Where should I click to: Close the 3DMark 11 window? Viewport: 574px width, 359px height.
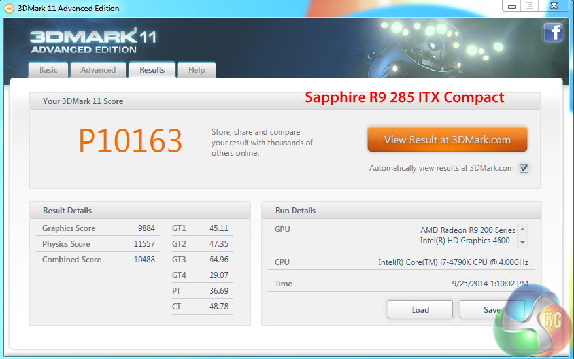coord(554,5)
